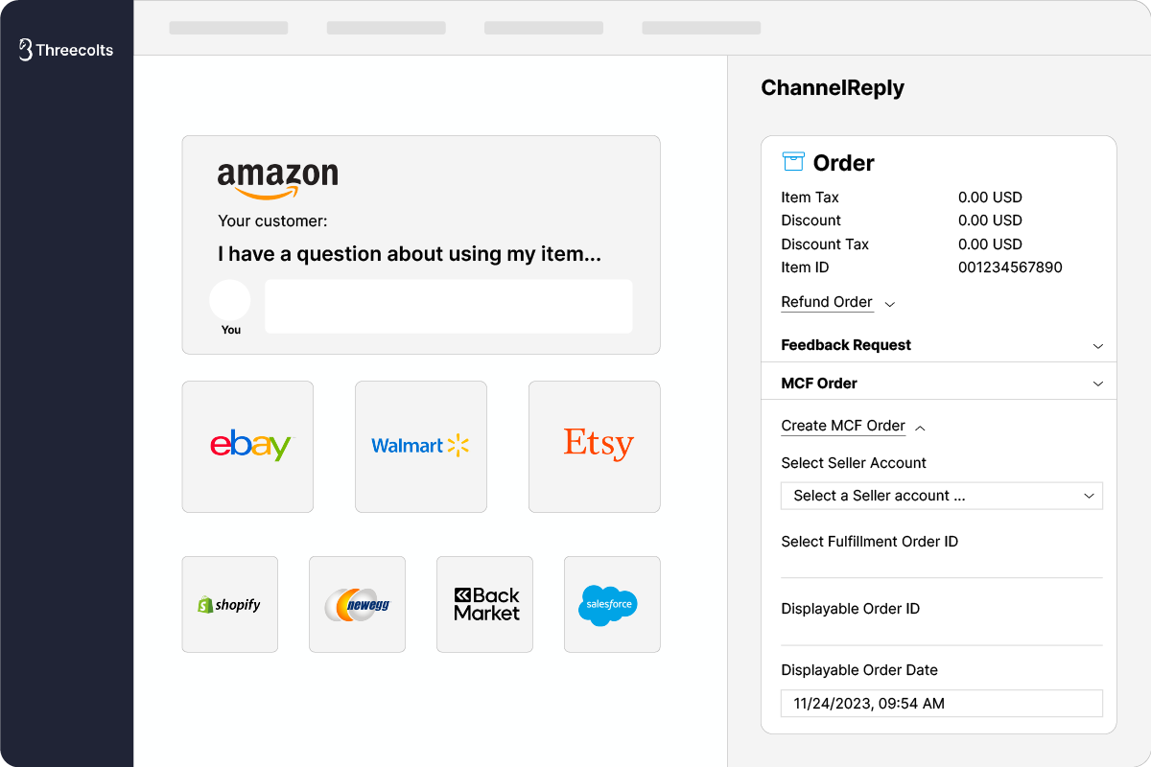Click the Select Fulfillment Order ID field
Viewport: 1151px width, 767px height.
point(941,565)
